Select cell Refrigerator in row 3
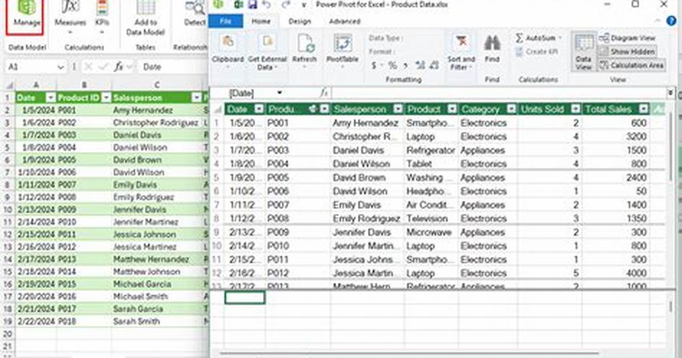The image size is (682, 358). tap(430, 150)
